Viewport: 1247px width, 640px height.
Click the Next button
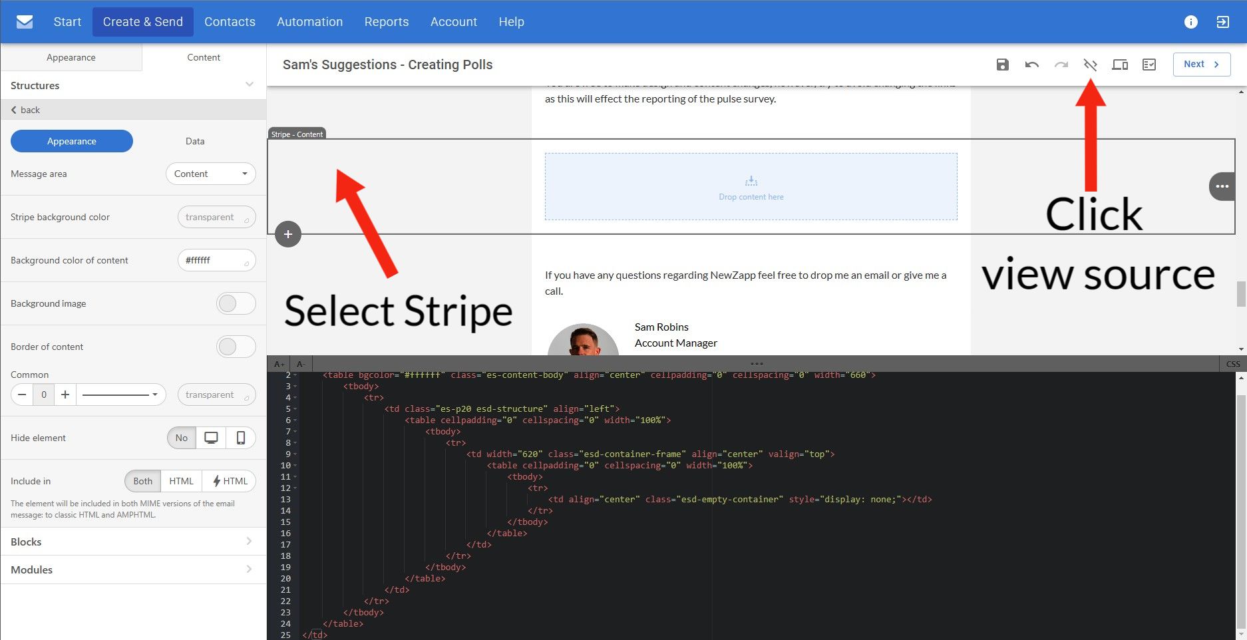(1201, 65)
